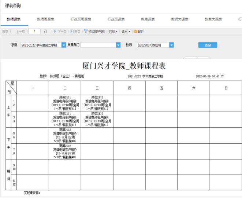242x198 pixels.
Task: Open the 学期 dropdown arrow
Action: (x=64, y=45)
